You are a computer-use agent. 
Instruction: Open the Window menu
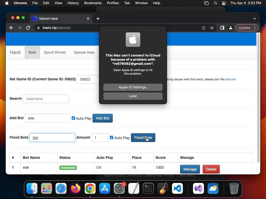(x=141, y=3)
